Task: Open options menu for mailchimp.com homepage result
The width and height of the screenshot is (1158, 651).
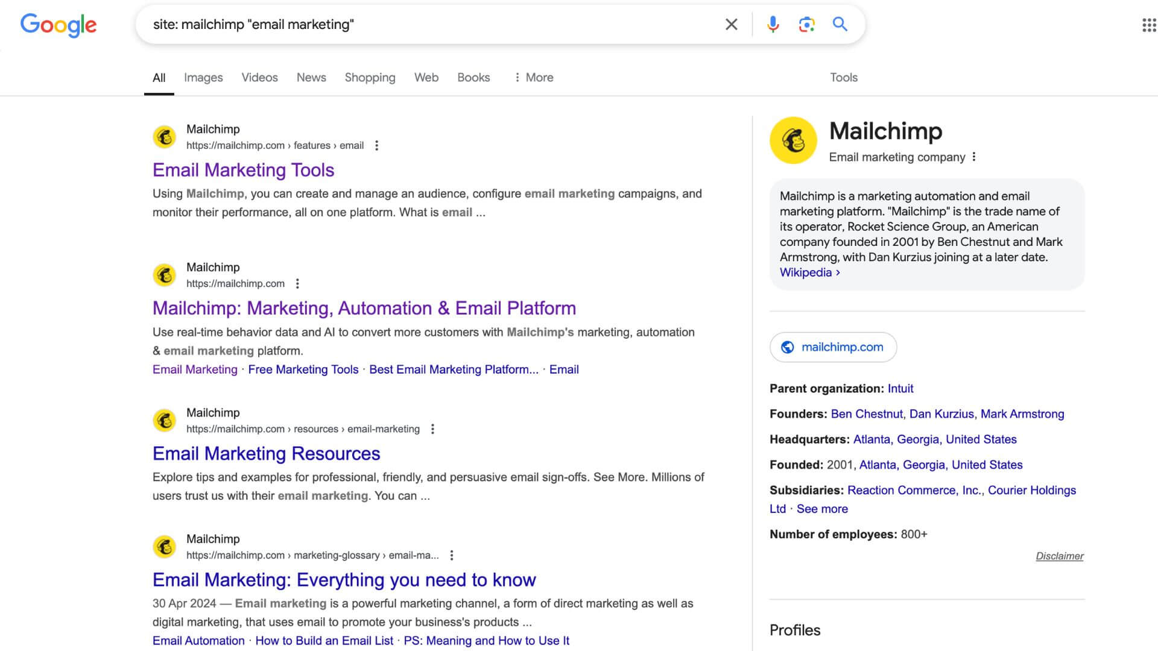Action: [297, 283]
